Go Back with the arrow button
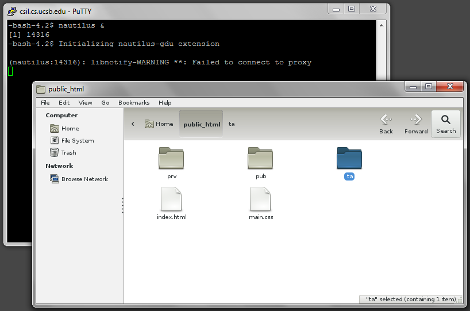The image size is (470, 311). [386, 124]
